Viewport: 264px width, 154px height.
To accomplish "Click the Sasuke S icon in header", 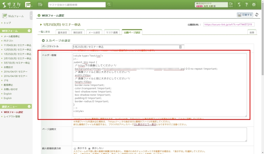I will 239,4.
